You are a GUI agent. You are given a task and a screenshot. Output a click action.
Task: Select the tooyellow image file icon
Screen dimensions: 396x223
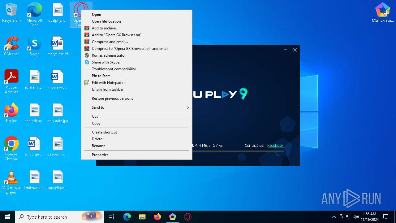pyautogui.click(x=58, y=180)
